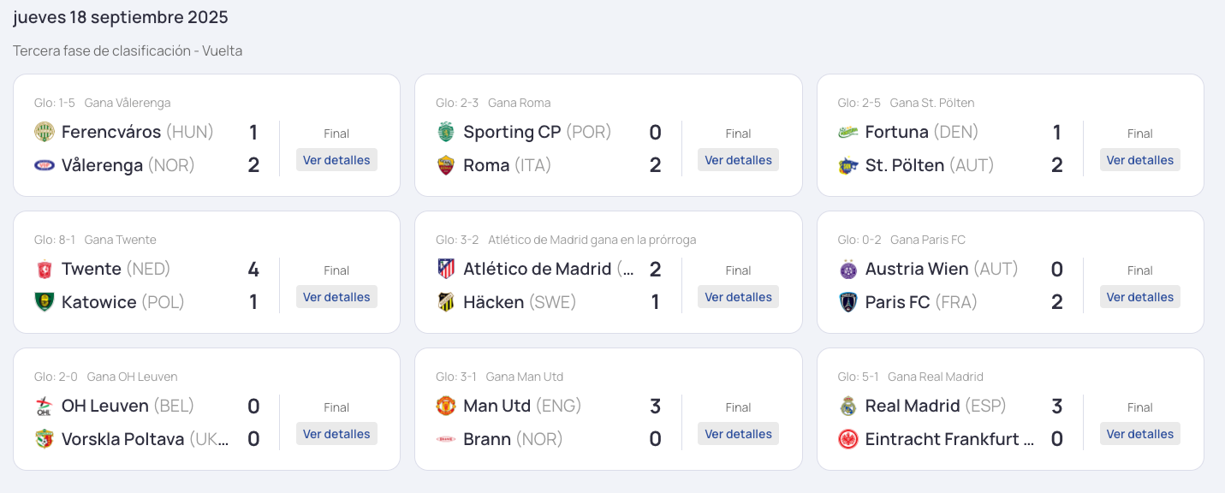1225x493 pixels.
Task: Click the Eintracht Frankfurt eagle logo
Action: pos(847,439)
